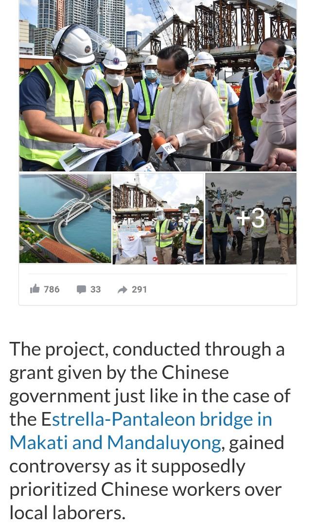The width and height of the screenshot is (315, 526).
Task: View the middle construction site thumbnail
Action: tap(158, 218)
